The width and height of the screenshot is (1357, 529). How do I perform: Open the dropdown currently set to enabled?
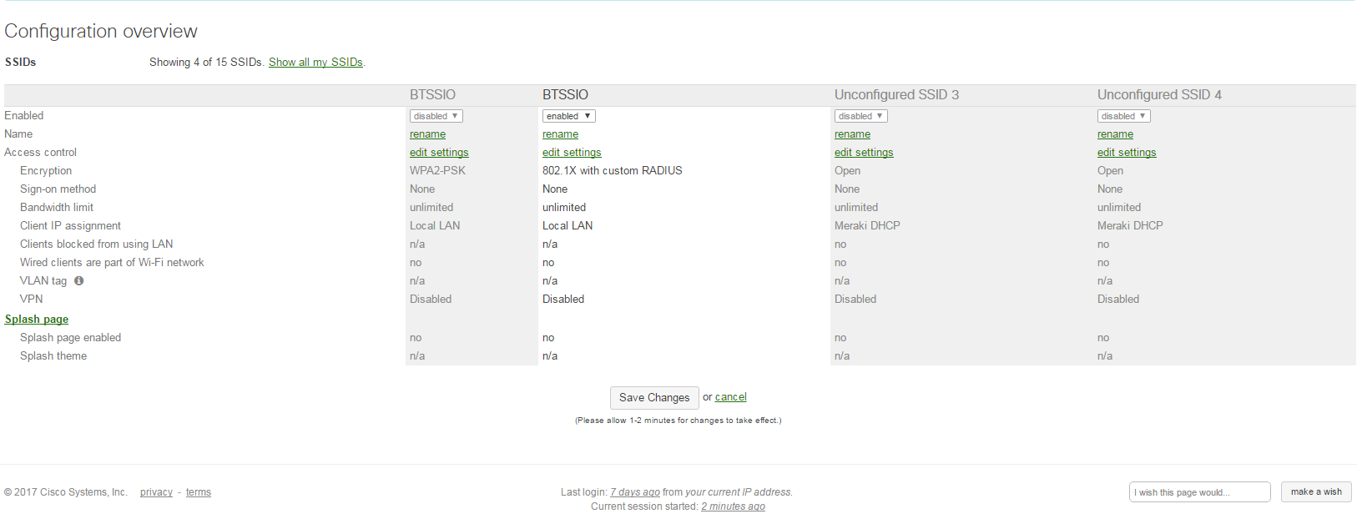(x=568, y=116)
